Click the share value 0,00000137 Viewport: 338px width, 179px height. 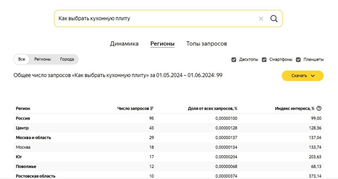coord(226,137)
